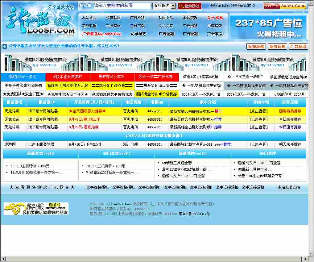Click the orange 发布家族 button

coord(277,47)
